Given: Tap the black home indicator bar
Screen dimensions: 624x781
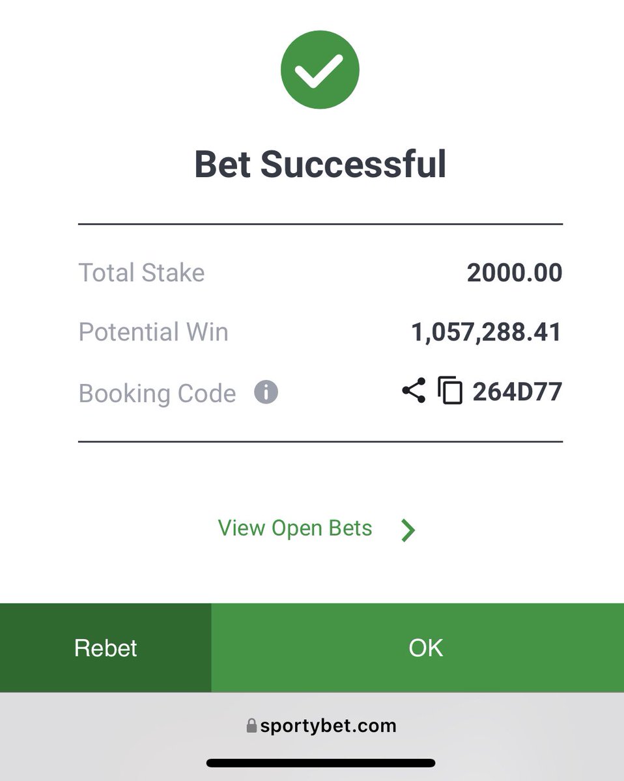Looking at the screenshot, I should tap(320, 763).
